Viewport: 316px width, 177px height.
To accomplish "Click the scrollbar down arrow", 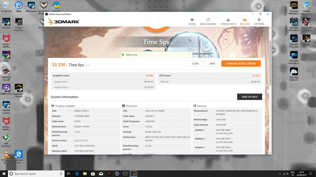I will click(x=270, y=153).
